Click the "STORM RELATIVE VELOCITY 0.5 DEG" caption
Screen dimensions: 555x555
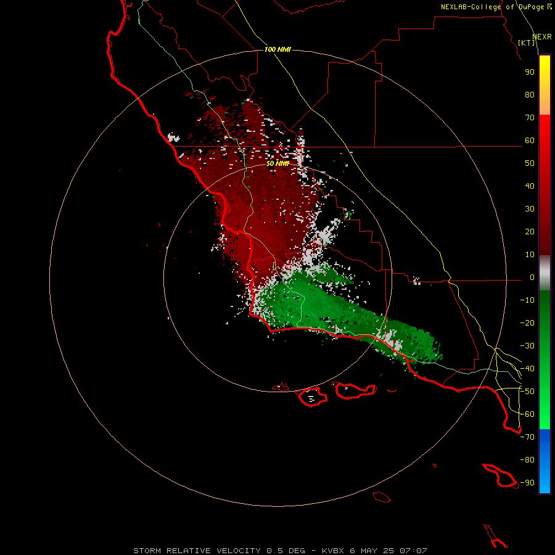[x=219, y=551]
